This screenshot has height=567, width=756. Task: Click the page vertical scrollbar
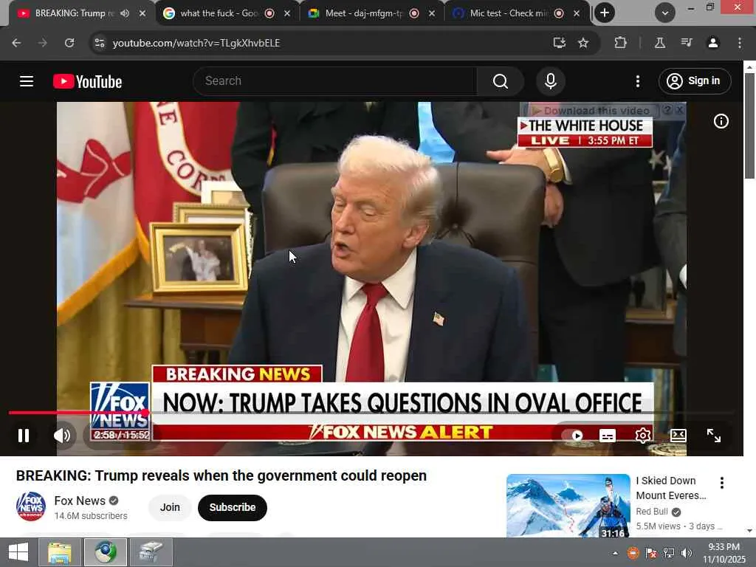point(749,126)
